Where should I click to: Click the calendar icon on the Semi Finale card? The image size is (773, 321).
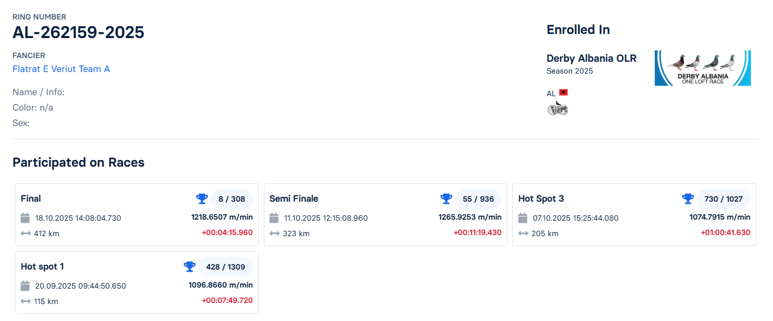[274, 218]
